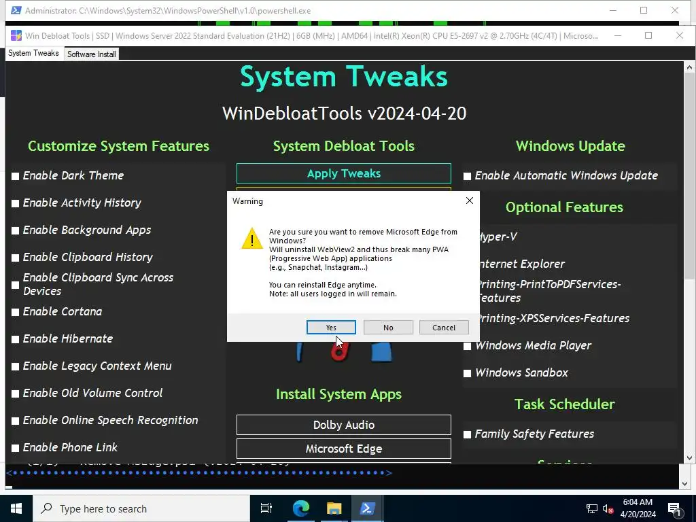
Task: Cancel the Warning dialog
Action: coord(444,328)
